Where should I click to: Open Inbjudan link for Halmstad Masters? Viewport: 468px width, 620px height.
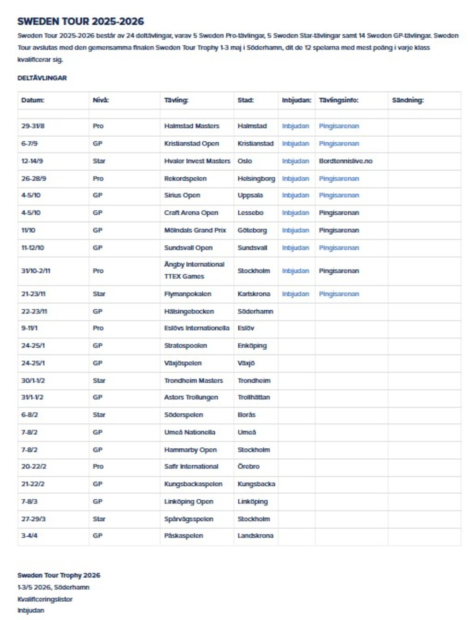pos(295,126)
